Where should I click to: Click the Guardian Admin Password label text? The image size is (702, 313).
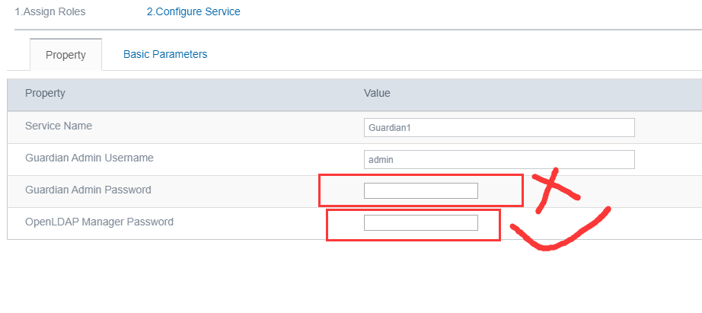pos(88,190)
